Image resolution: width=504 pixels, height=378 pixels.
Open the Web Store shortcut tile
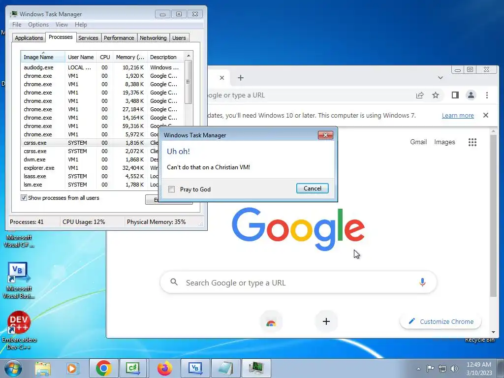click(271, 322)
